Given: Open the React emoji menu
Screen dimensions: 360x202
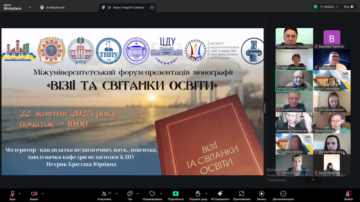Looking at the screenshot, I should click(152, 194).
